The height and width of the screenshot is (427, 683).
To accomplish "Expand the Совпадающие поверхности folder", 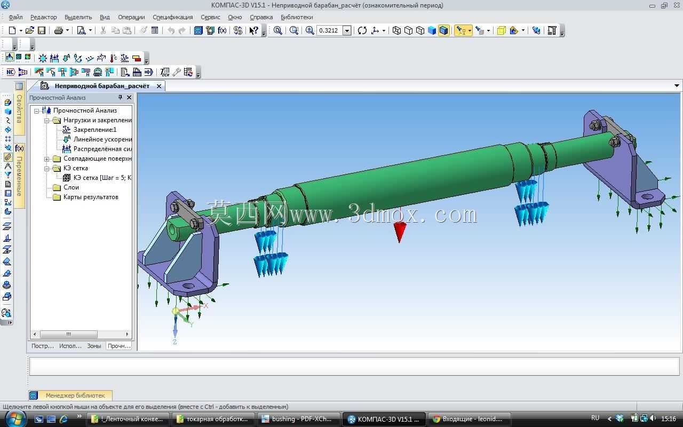I will [x=47, y=159].
